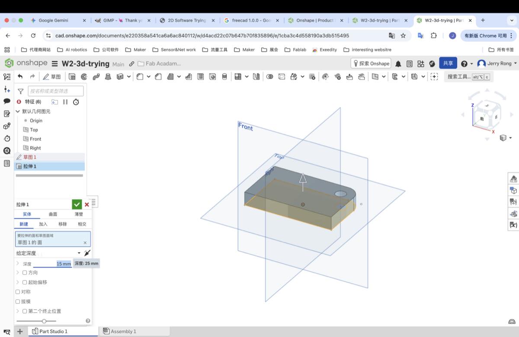
Task: Open the App Store grid icon
Action: (x=421, y=64)
